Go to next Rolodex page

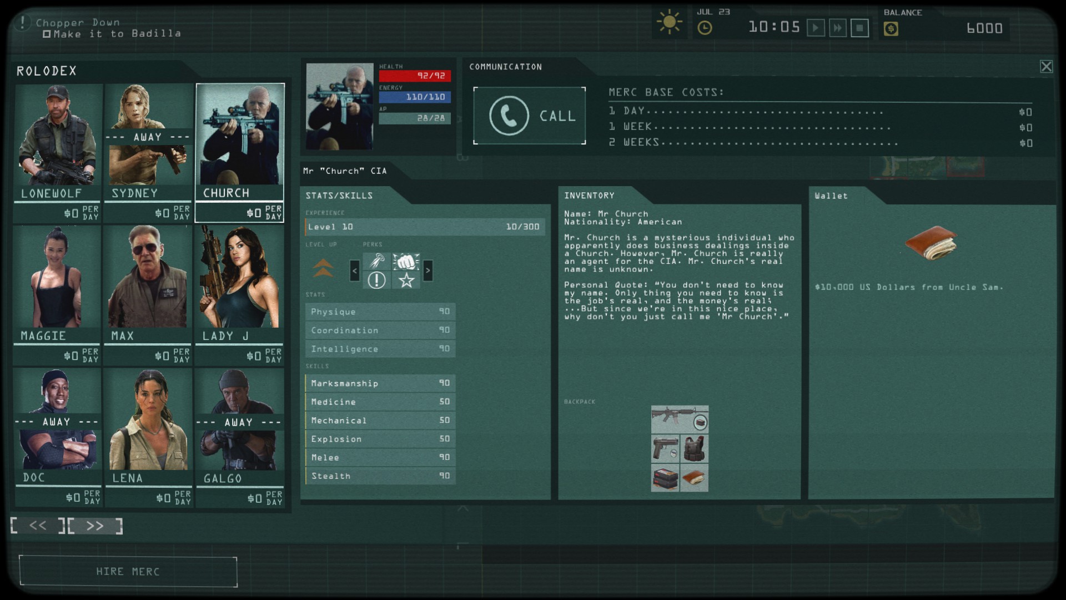tap(95, 526)
